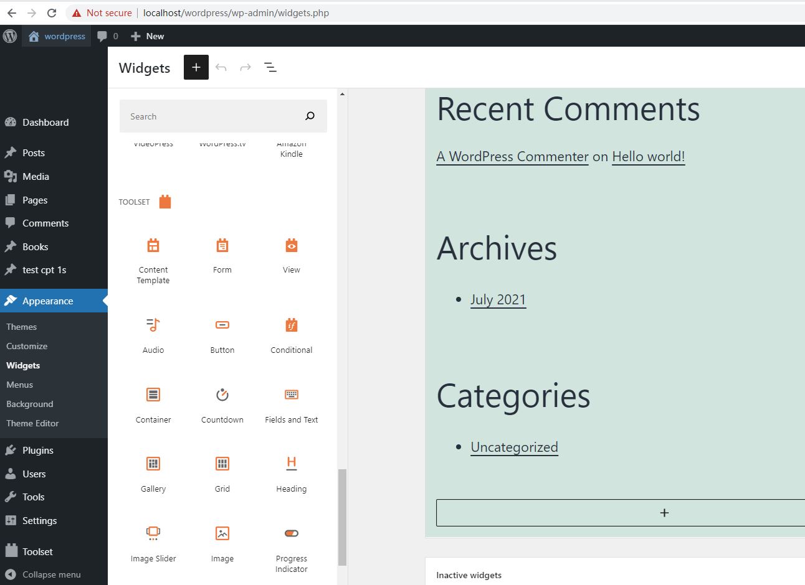The width and height of the screenshot is (805, 585).
Task: Select the Appearance menu
Action: (54, 301)
